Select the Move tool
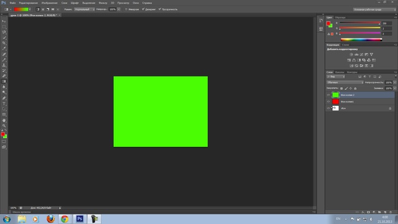Screen dimensions: 398x224 pyautogui.click(x=4, y=21)
